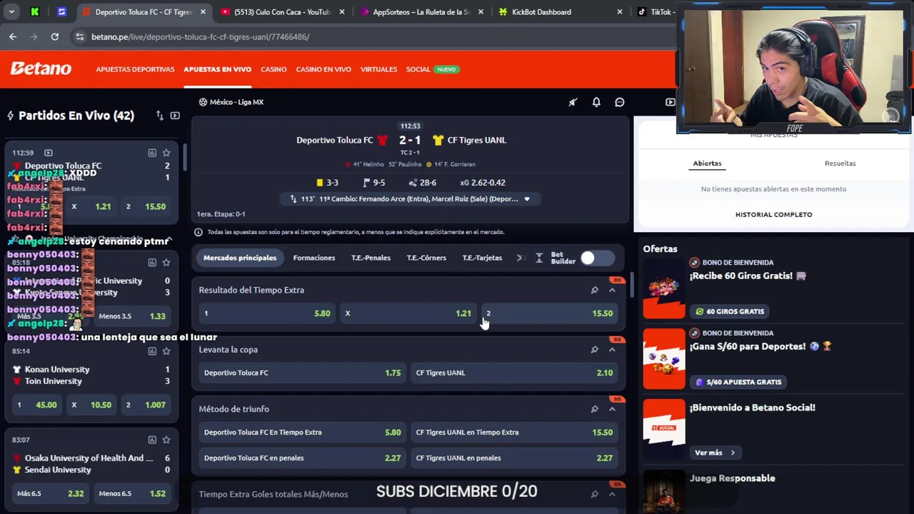
Task: Favorite the 85:18 match with star
Action: click(166, 263)
